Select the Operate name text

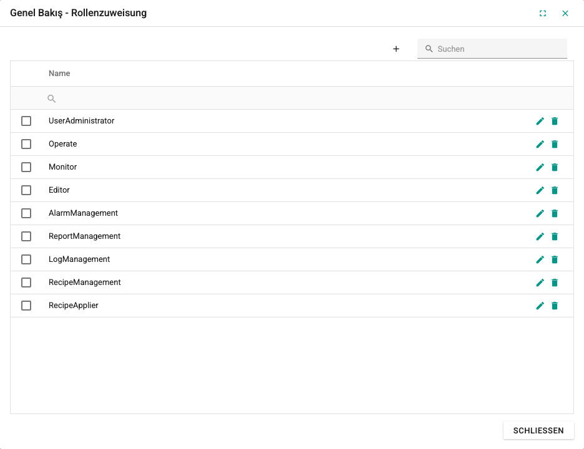tap(62, 144)
